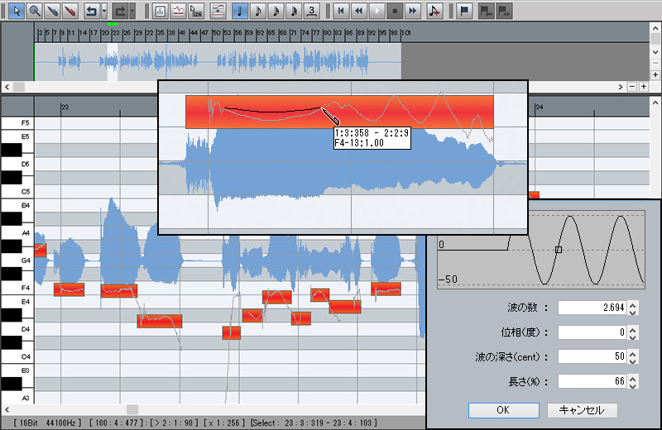The image size is (662, 430).
Task: Click the stop transport button
Action: point(395,11)
